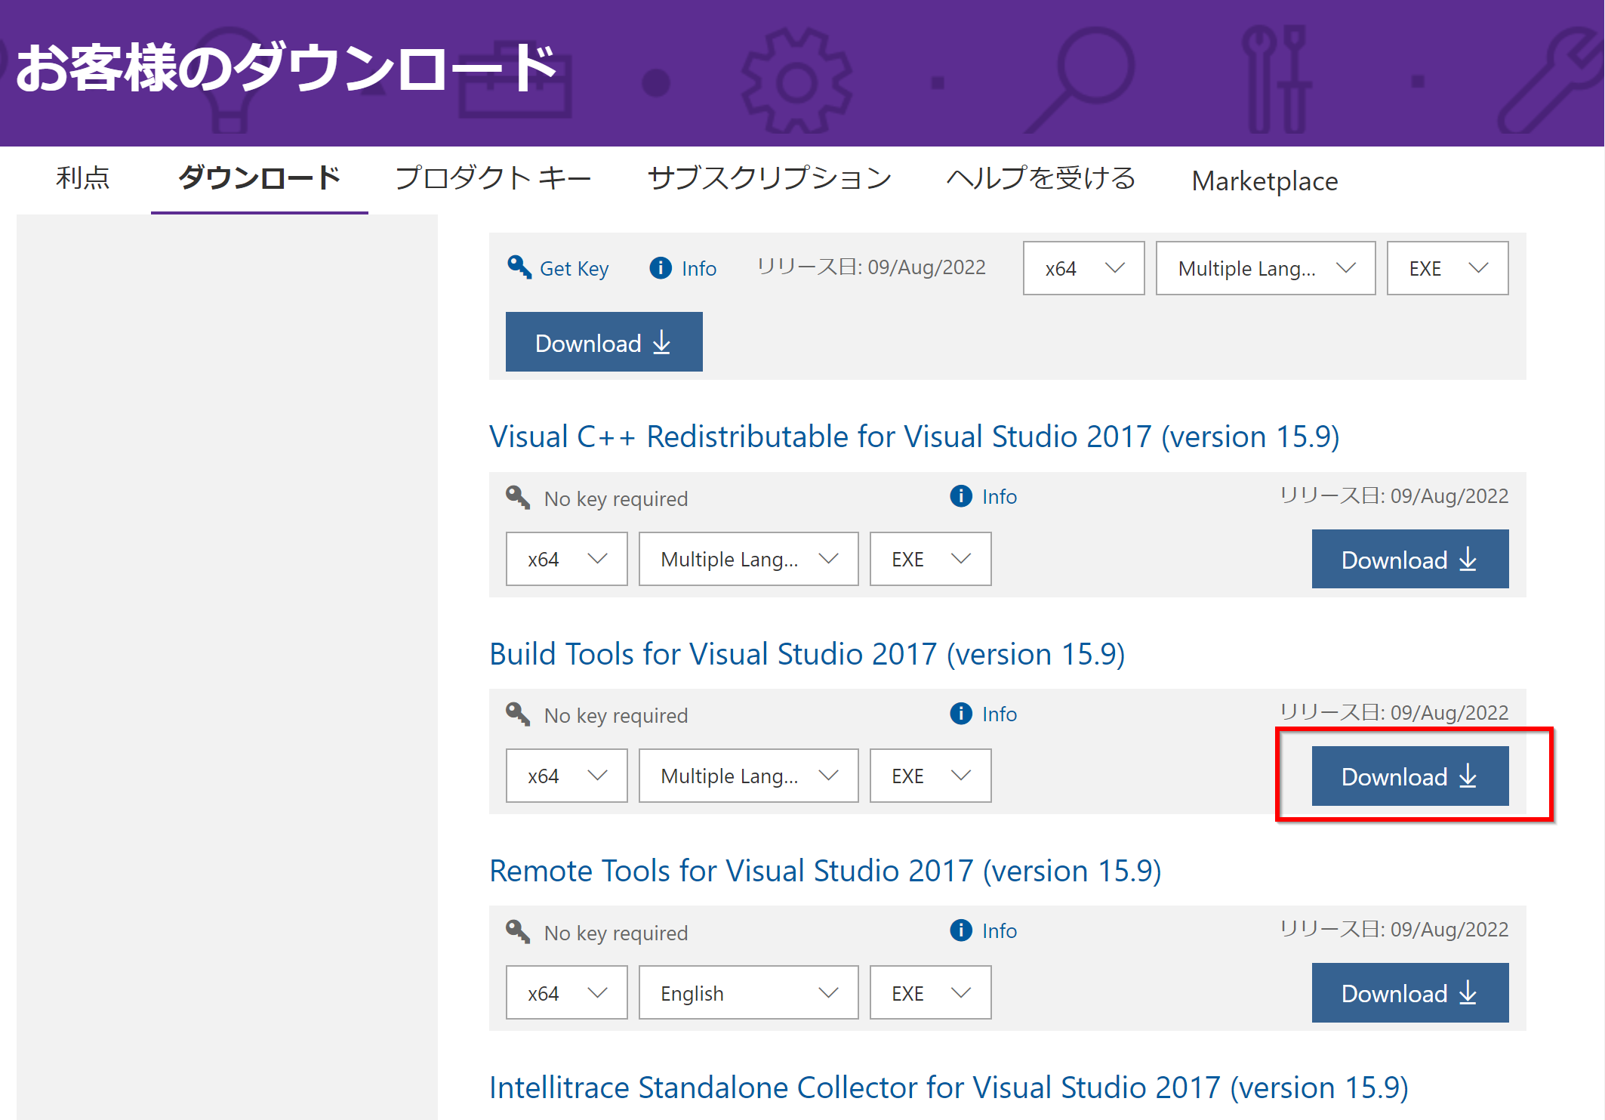Click the key icon in the Build Tools row
The height and width of the screenshot is (1120, 1605).
click(x=518, y=714)
